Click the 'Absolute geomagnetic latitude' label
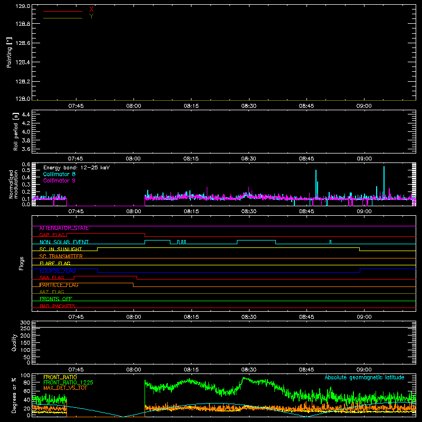Viewport: 422px width, 422px height. click(365, 377)
